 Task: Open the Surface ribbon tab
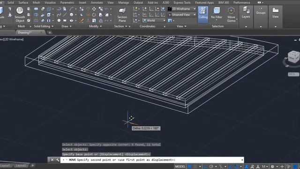[x=23, y=2]
